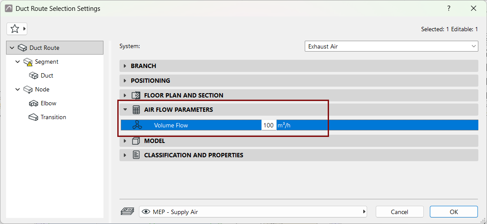The width and height of the screenshot is (487, 224).
Task: Click the favorites star icon
Action: pos(15,29)
